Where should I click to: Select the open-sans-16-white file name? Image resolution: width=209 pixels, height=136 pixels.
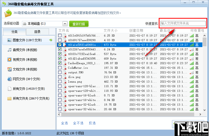[x=84, y=100]
